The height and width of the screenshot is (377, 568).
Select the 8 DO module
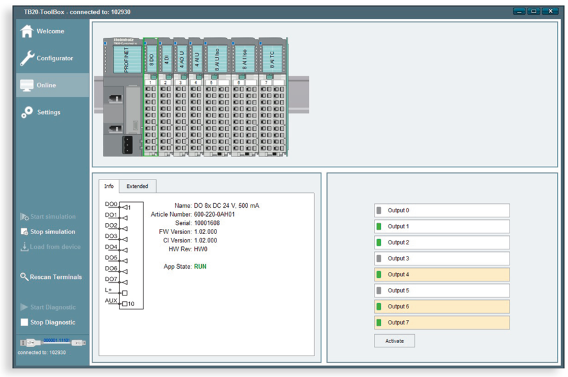(151, 97)
